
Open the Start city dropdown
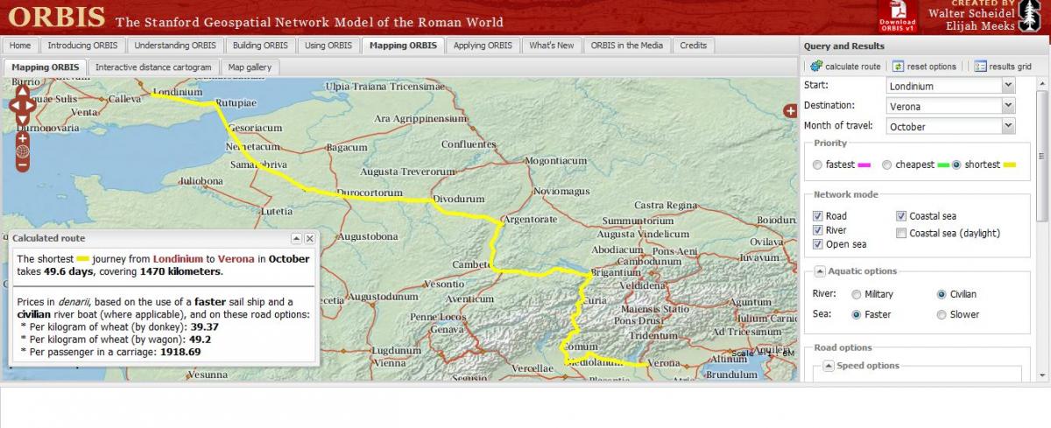1007,86
